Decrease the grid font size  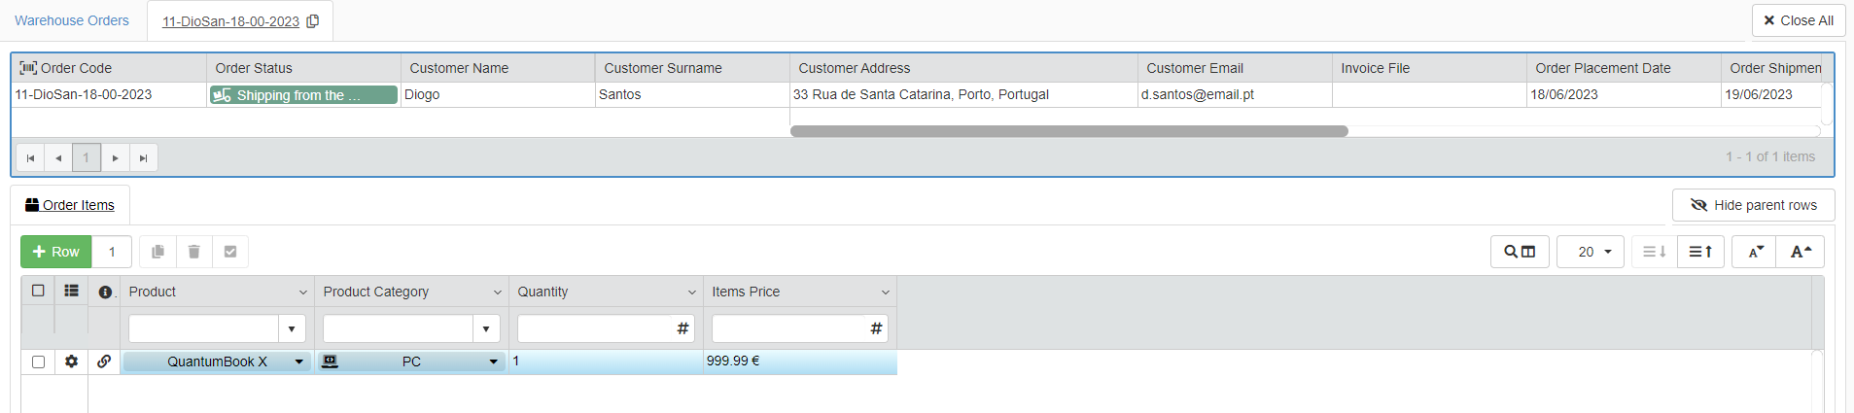point(1755,252)
